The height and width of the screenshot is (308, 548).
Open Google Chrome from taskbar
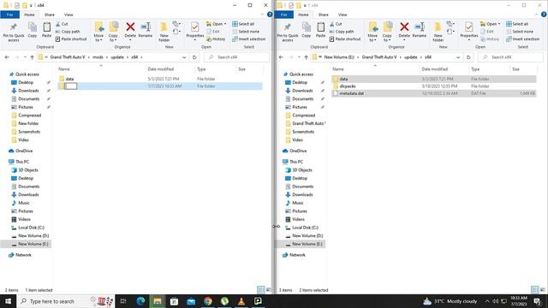coord(208,301)
